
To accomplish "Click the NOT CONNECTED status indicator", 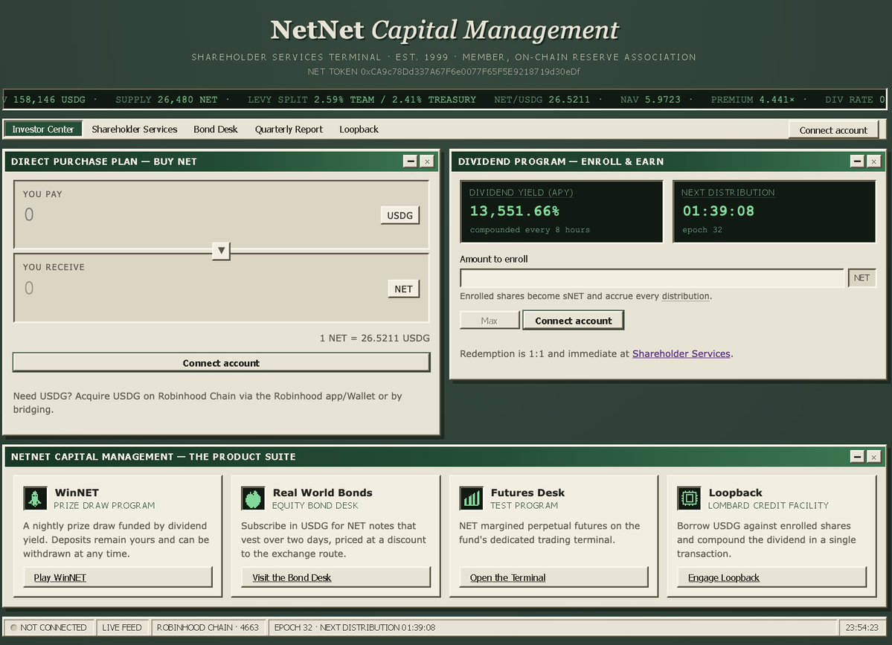I will coord(48,627).
